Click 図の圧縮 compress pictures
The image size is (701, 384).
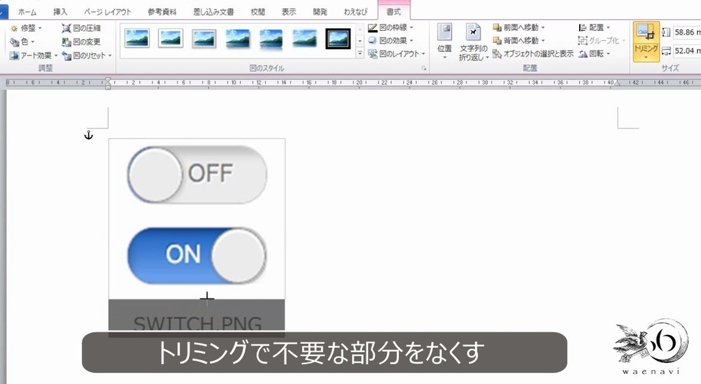point(81,28)
